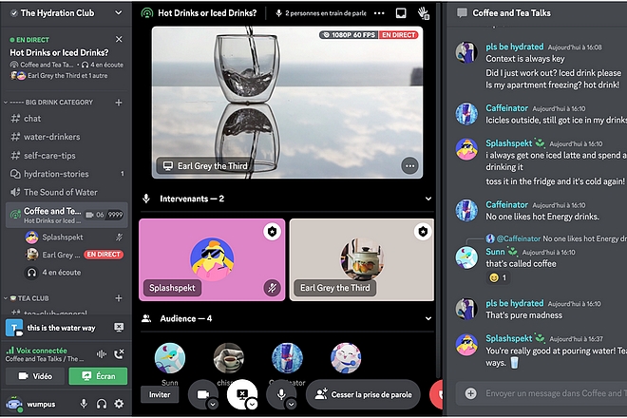Click the raise hand requests icon

coord(423,13)
